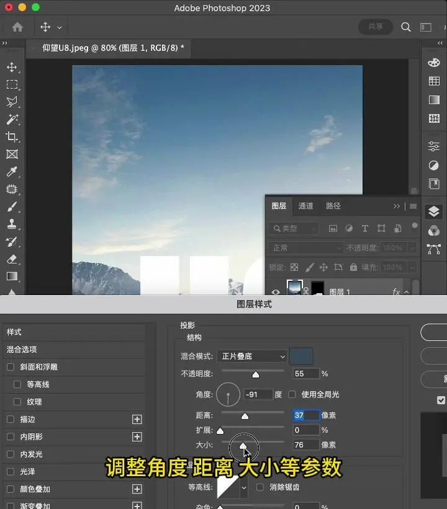The width and height of the screenshot is (447, 509).
Task: Enable 内阴影 style checkbox
Action: click(11, 436)
